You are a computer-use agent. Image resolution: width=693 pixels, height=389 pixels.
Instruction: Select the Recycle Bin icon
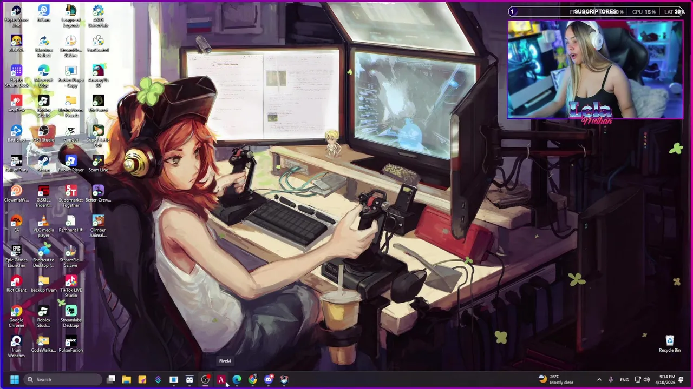coord(670,344)
